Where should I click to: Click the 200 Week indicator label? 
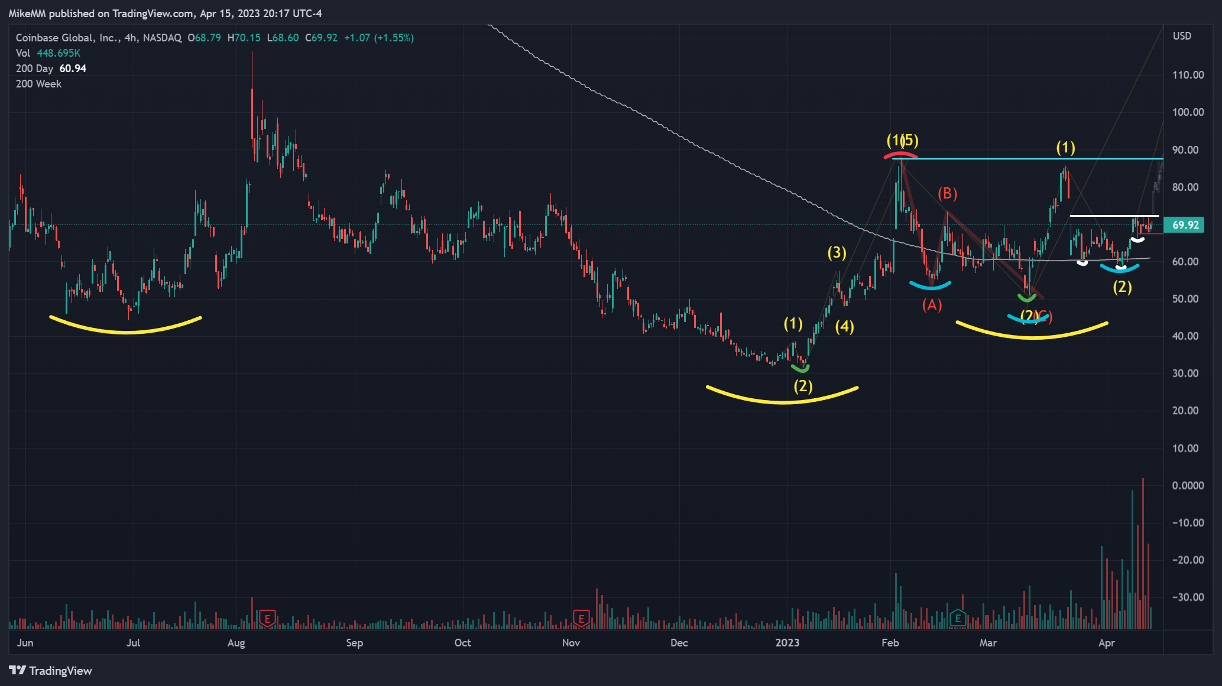(x=38, y=84)
